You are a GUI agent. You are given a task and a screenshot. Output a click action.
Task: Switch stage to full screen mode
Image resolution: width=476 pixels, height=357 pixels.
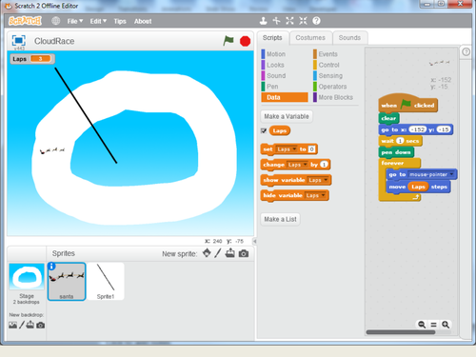coord(18,41)
